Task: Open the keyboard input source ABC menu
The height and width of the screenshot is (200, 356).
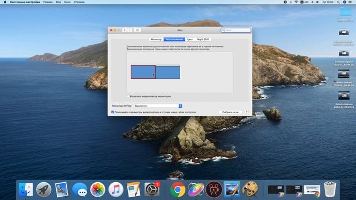Action: click(x=304, y=2)
